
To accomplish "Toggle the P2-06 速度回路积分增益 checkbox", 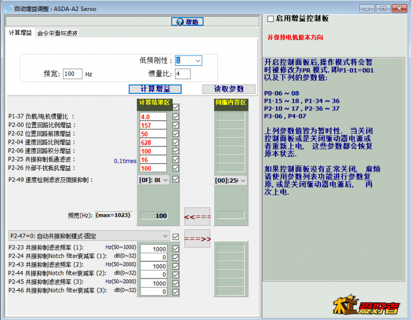I will [176, 151].
